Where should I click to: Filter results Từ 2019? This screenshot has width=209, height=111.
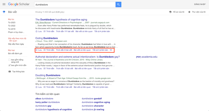pos(12,29)
